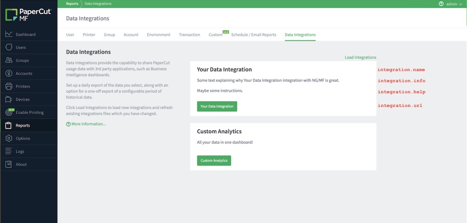The image size is (467, 223).
Task: Switch to the User reports tab
Action: [x=70, y=35]
